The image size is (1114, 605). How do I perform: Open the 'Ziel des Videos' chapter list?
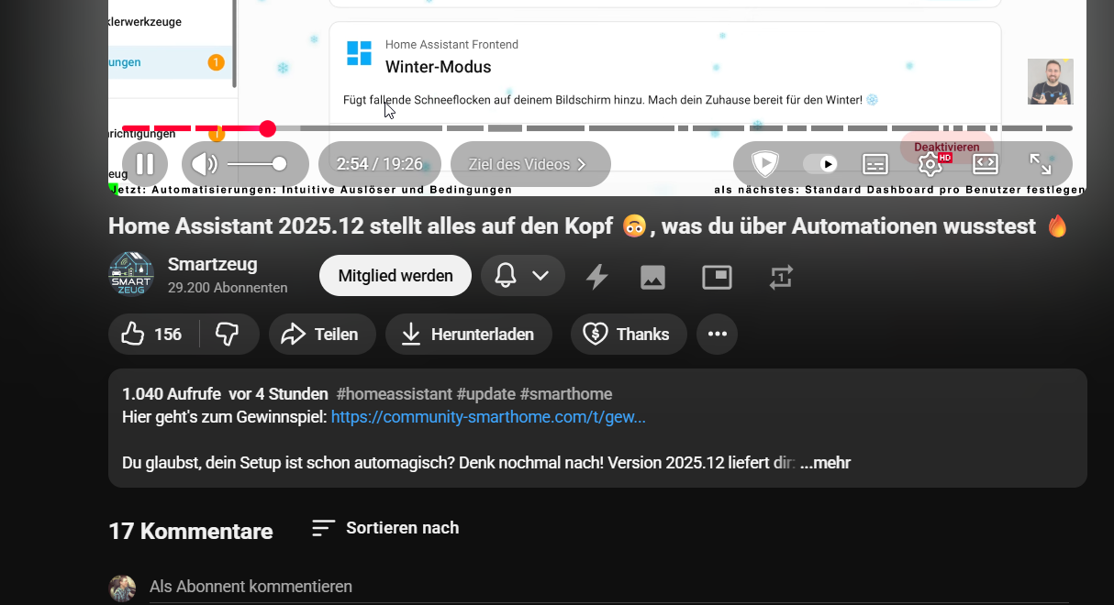click(x=529, y=165)
